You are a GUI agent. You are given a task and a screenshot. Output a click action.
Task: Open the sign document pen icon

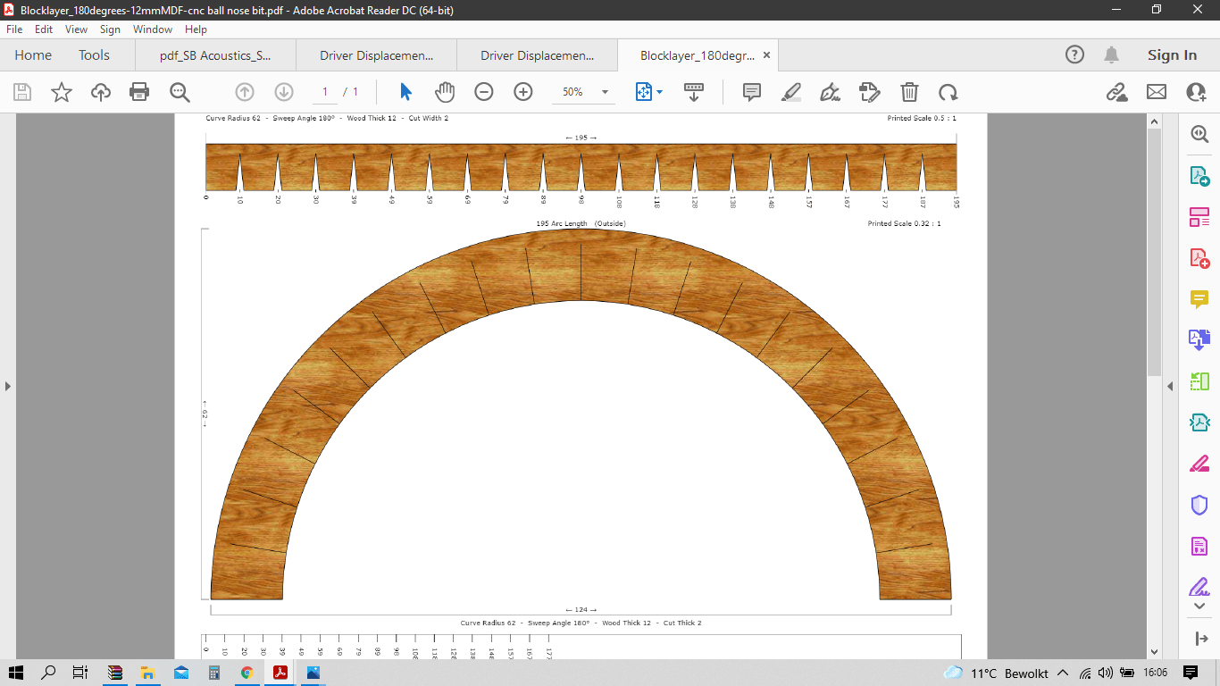831,92
